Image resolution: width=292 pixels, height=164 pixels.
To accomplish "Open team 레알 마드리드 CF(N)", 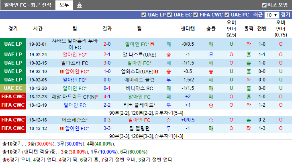I will (x=75, y=97).
